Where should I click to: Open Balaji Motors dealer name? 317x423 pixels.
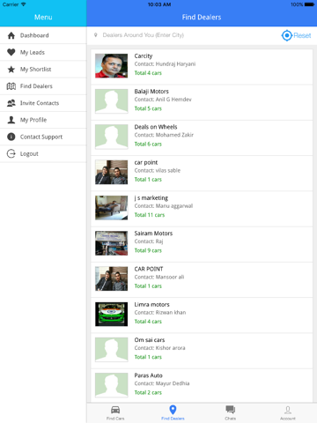pos(151,92)
